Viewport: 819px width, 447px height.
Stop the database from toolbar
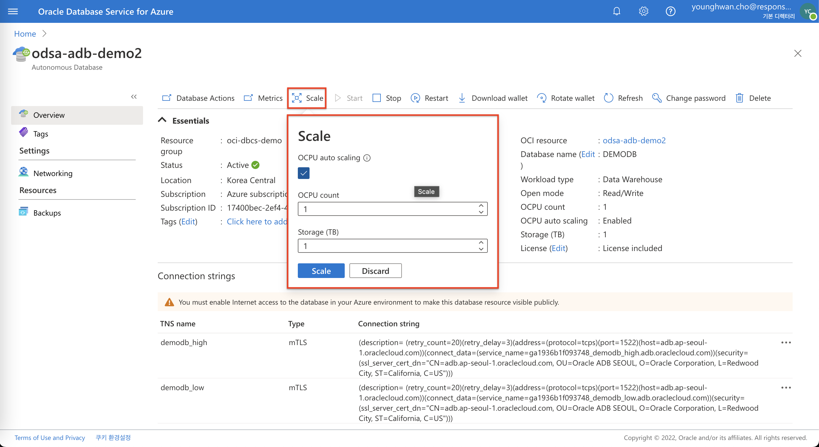tap(387, 98)
